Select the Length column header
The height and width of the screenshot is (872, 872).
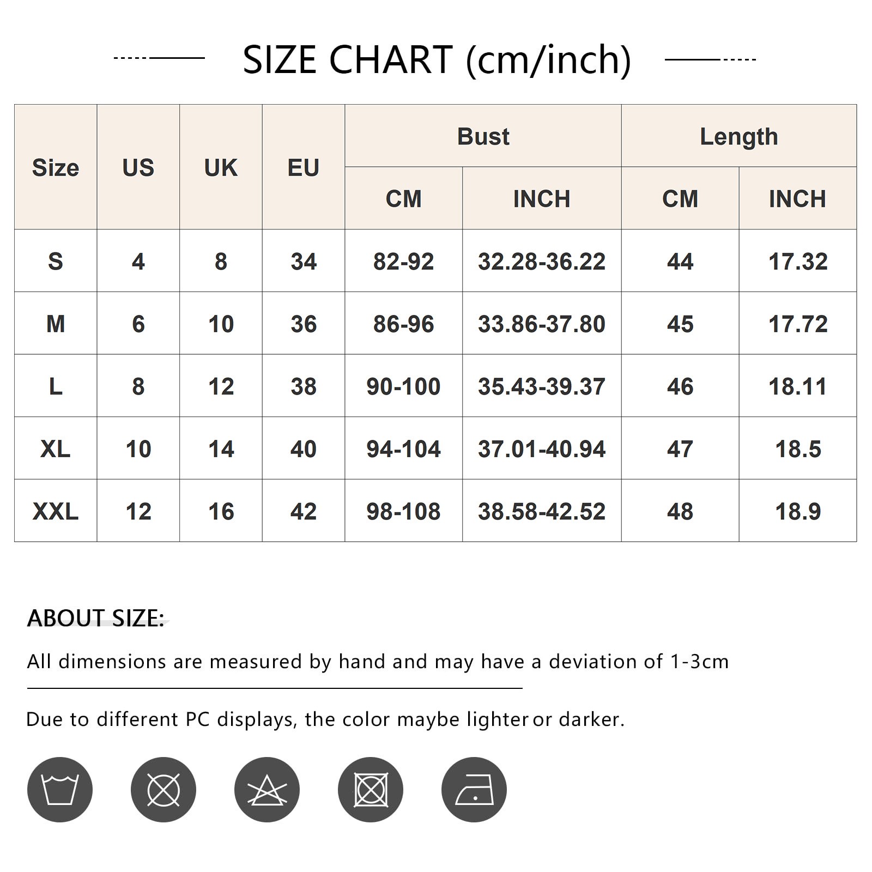[x=739, y=136]
